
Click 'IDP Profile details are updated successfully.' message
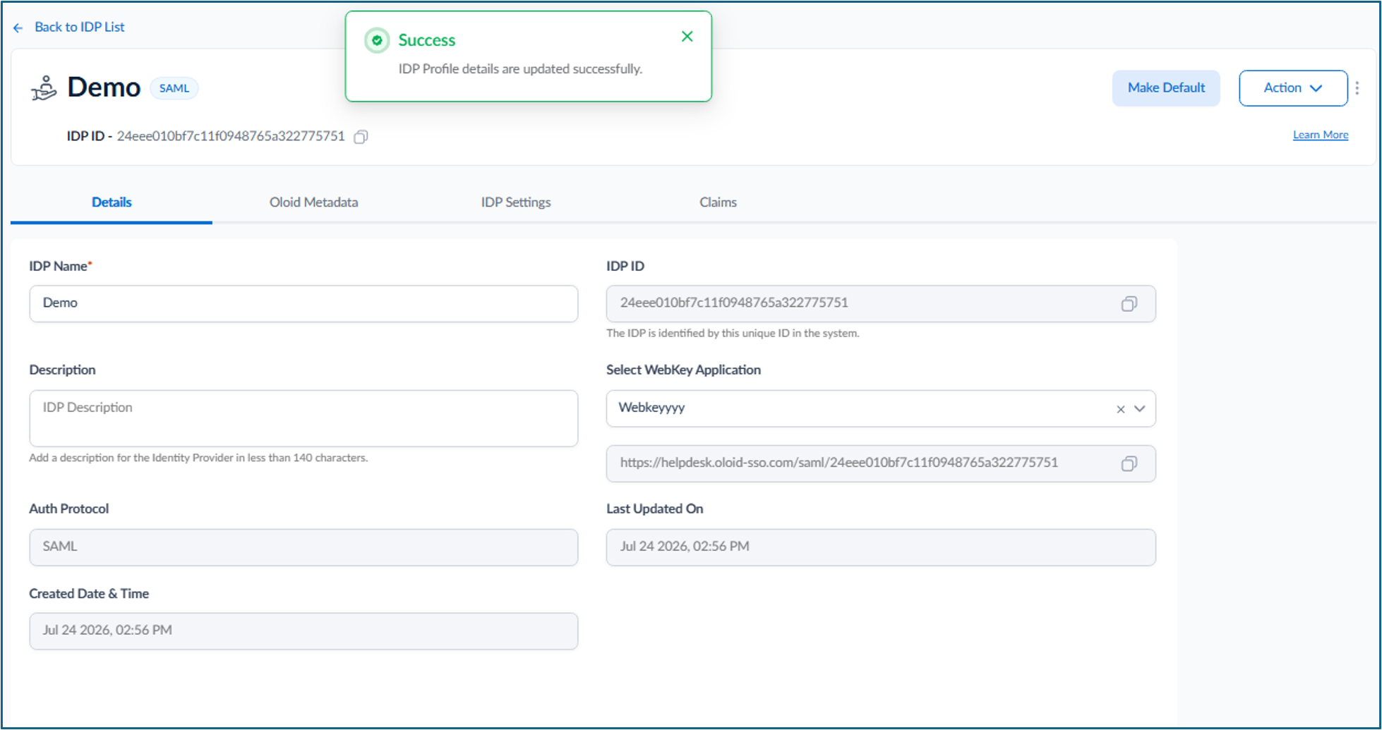click(x=520, y=69)
